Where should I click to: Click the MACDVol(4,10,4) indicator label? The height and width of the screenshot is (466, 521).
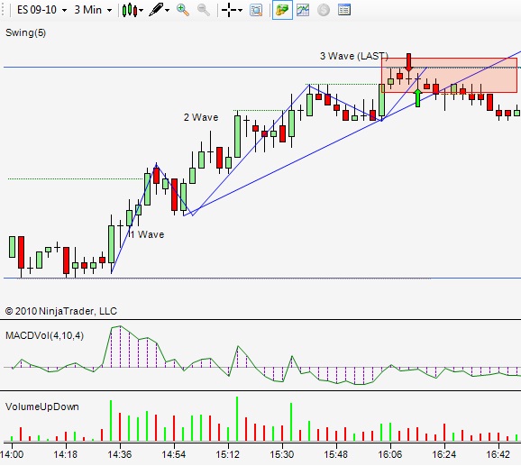pyautogui.click(x=44, y=335)
